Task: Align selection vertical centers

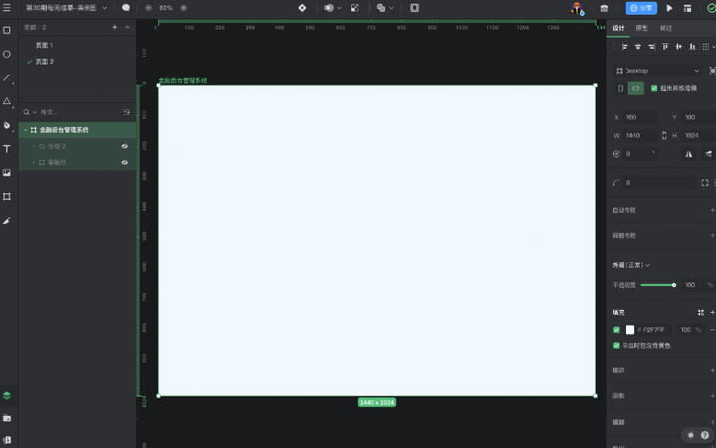Action: [x=679, y=46]
